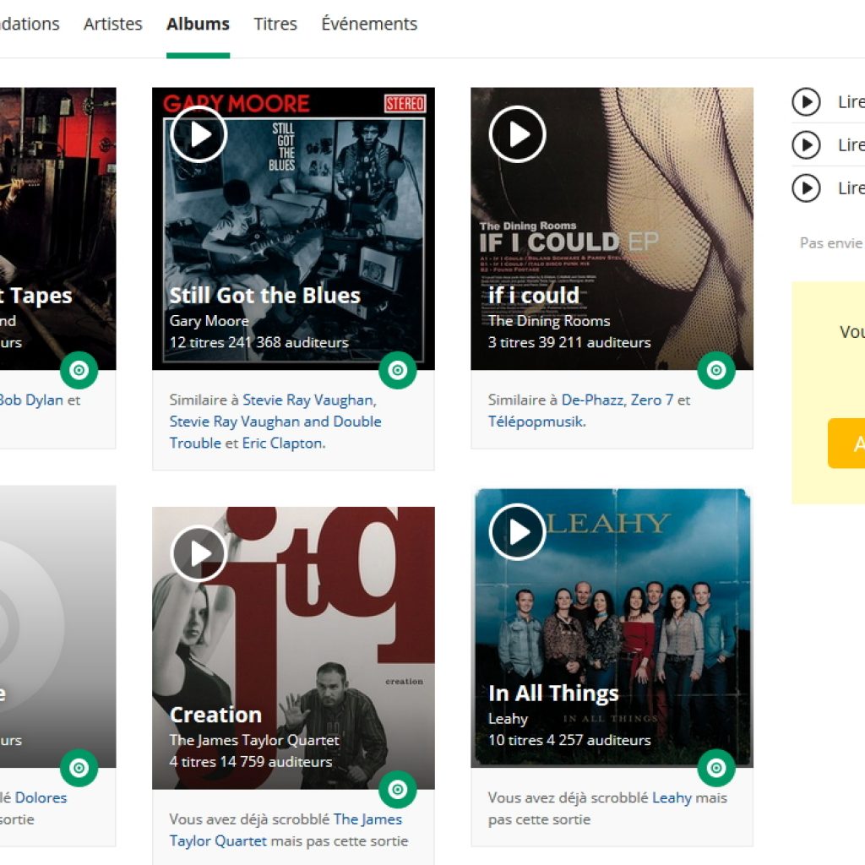This screenshot has width=865, height=865.
Task: Click the green circle icon on if i could card
Action: click(716, 370)
